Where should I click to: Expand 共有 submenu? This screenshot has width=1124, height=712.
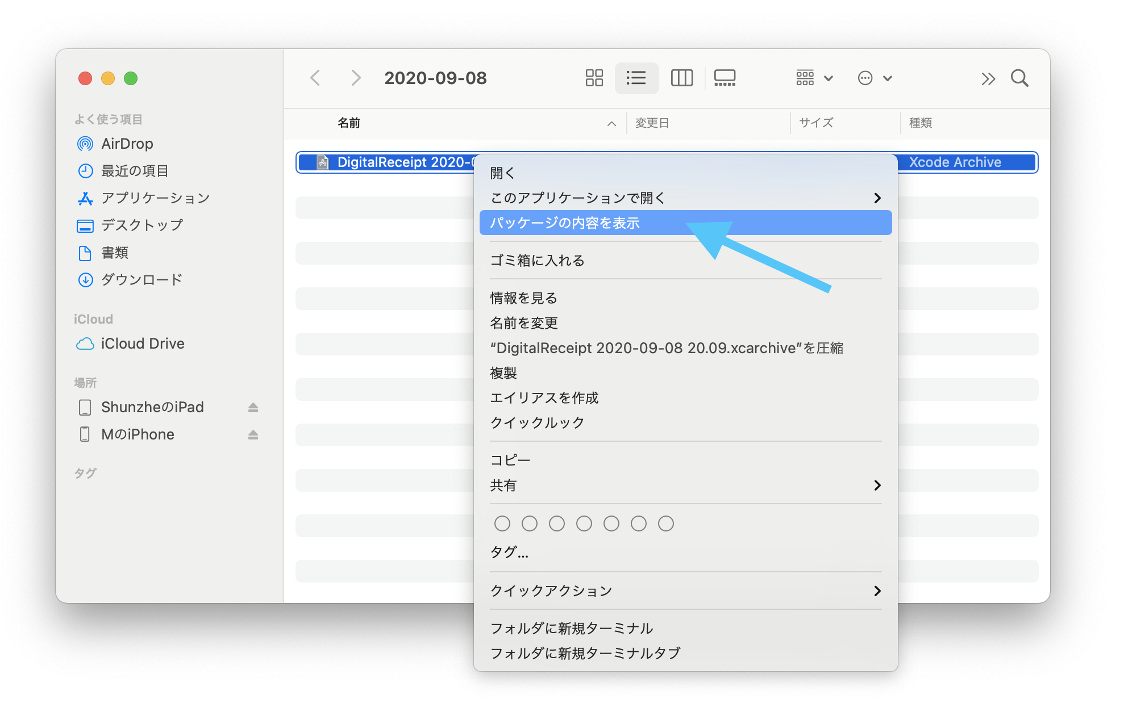[685, 485]
